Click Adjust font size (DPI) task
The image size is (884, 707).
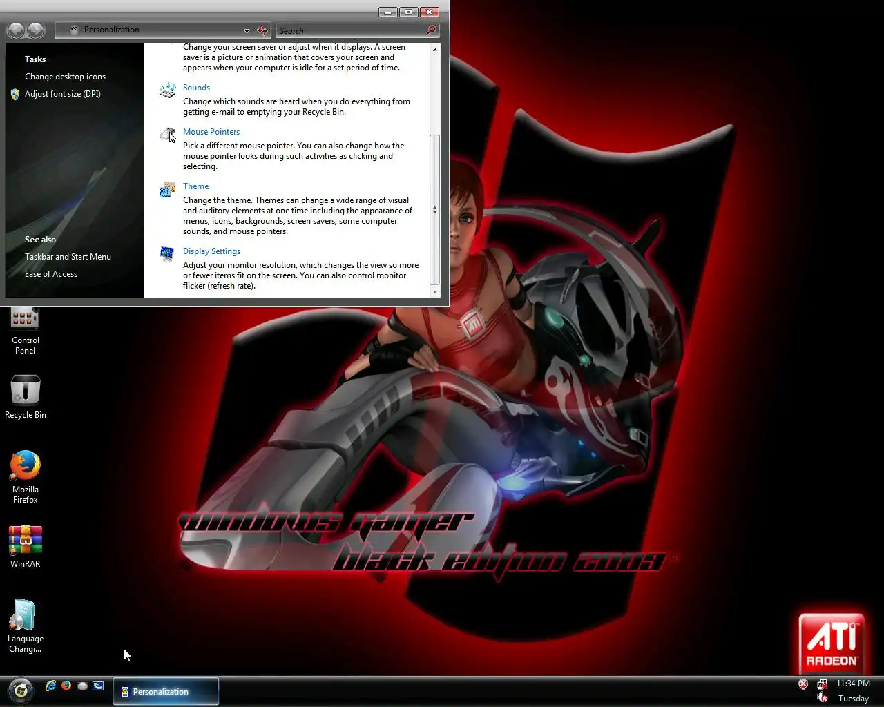click(63, 94)
